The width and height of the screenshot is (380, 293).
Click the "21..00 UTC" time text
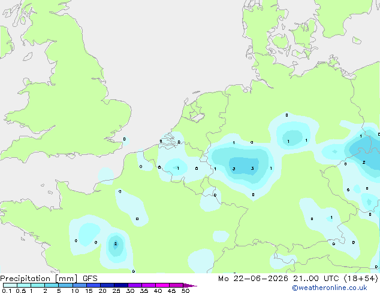pos(316,279)
